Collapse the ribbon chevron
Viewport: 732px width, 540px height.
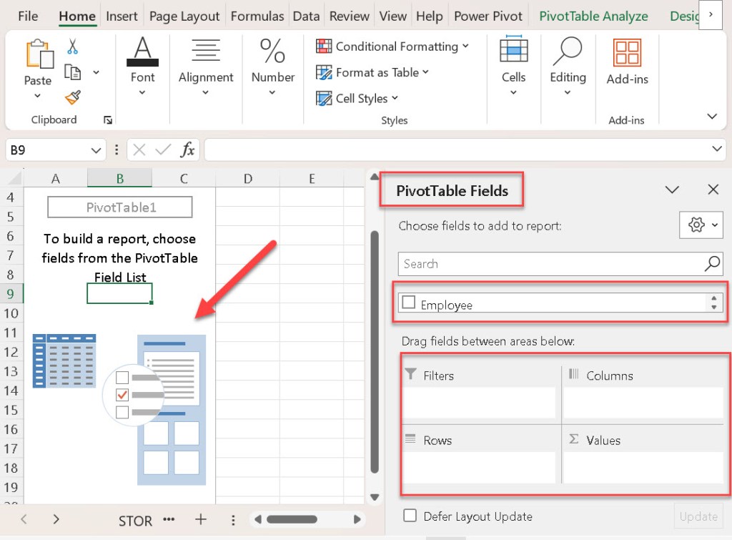712,117
